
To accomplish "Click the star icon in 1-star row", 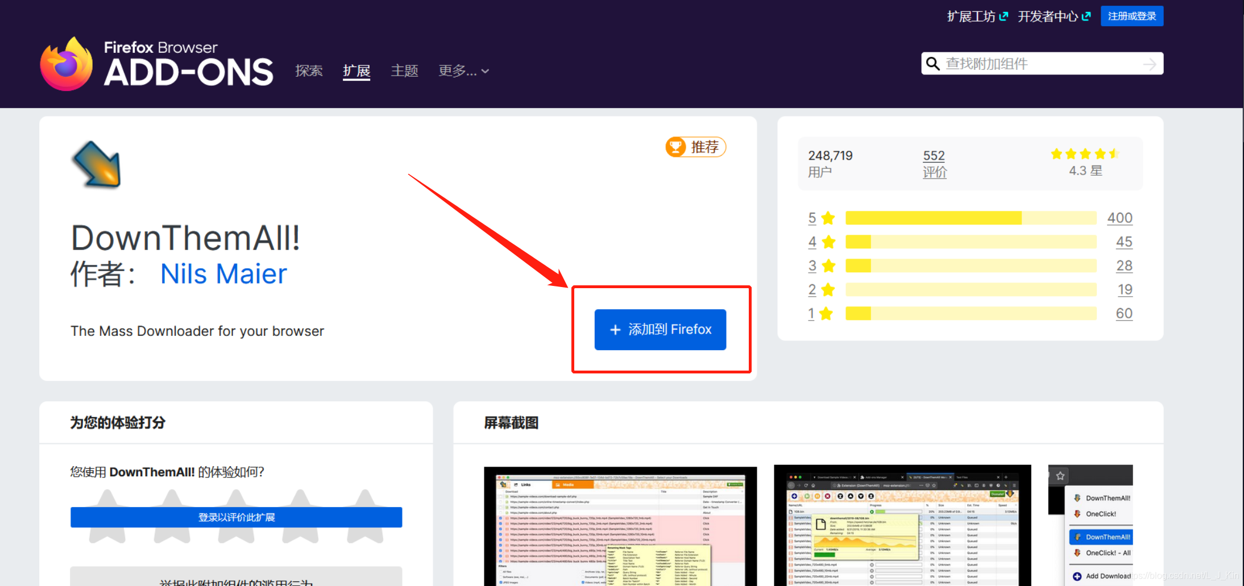I will [827, 313].
